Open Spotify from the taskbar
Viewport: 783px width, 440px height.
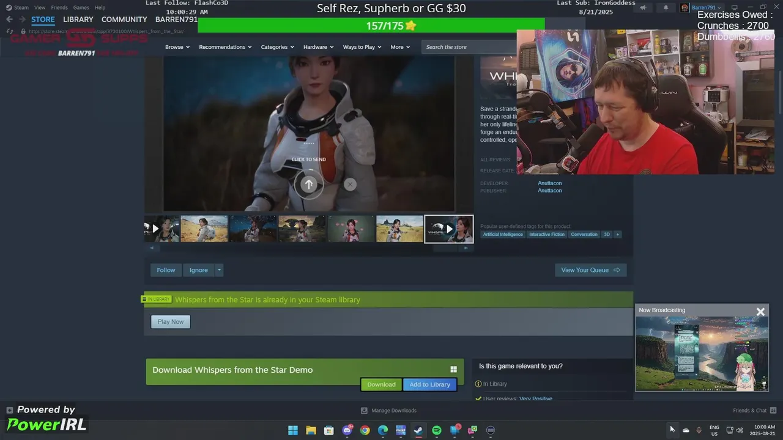click(x=437, y=430)
